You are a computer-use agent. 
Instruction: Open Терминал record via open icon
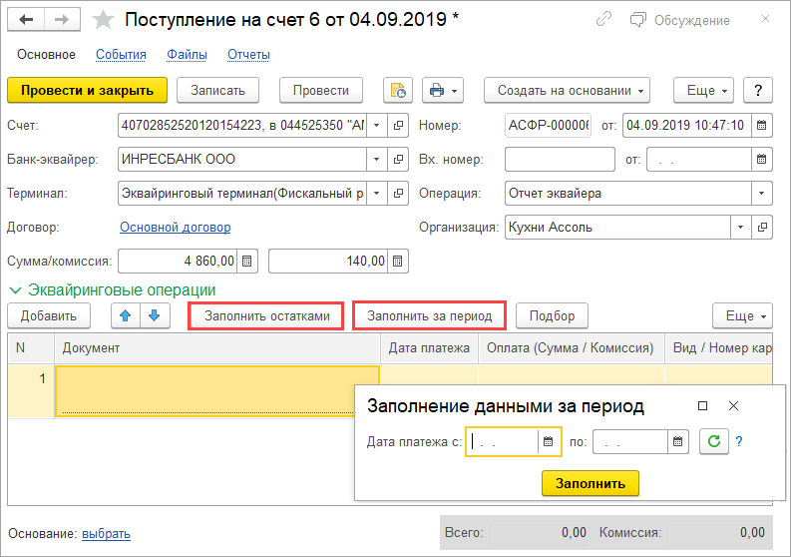[398, 194]
